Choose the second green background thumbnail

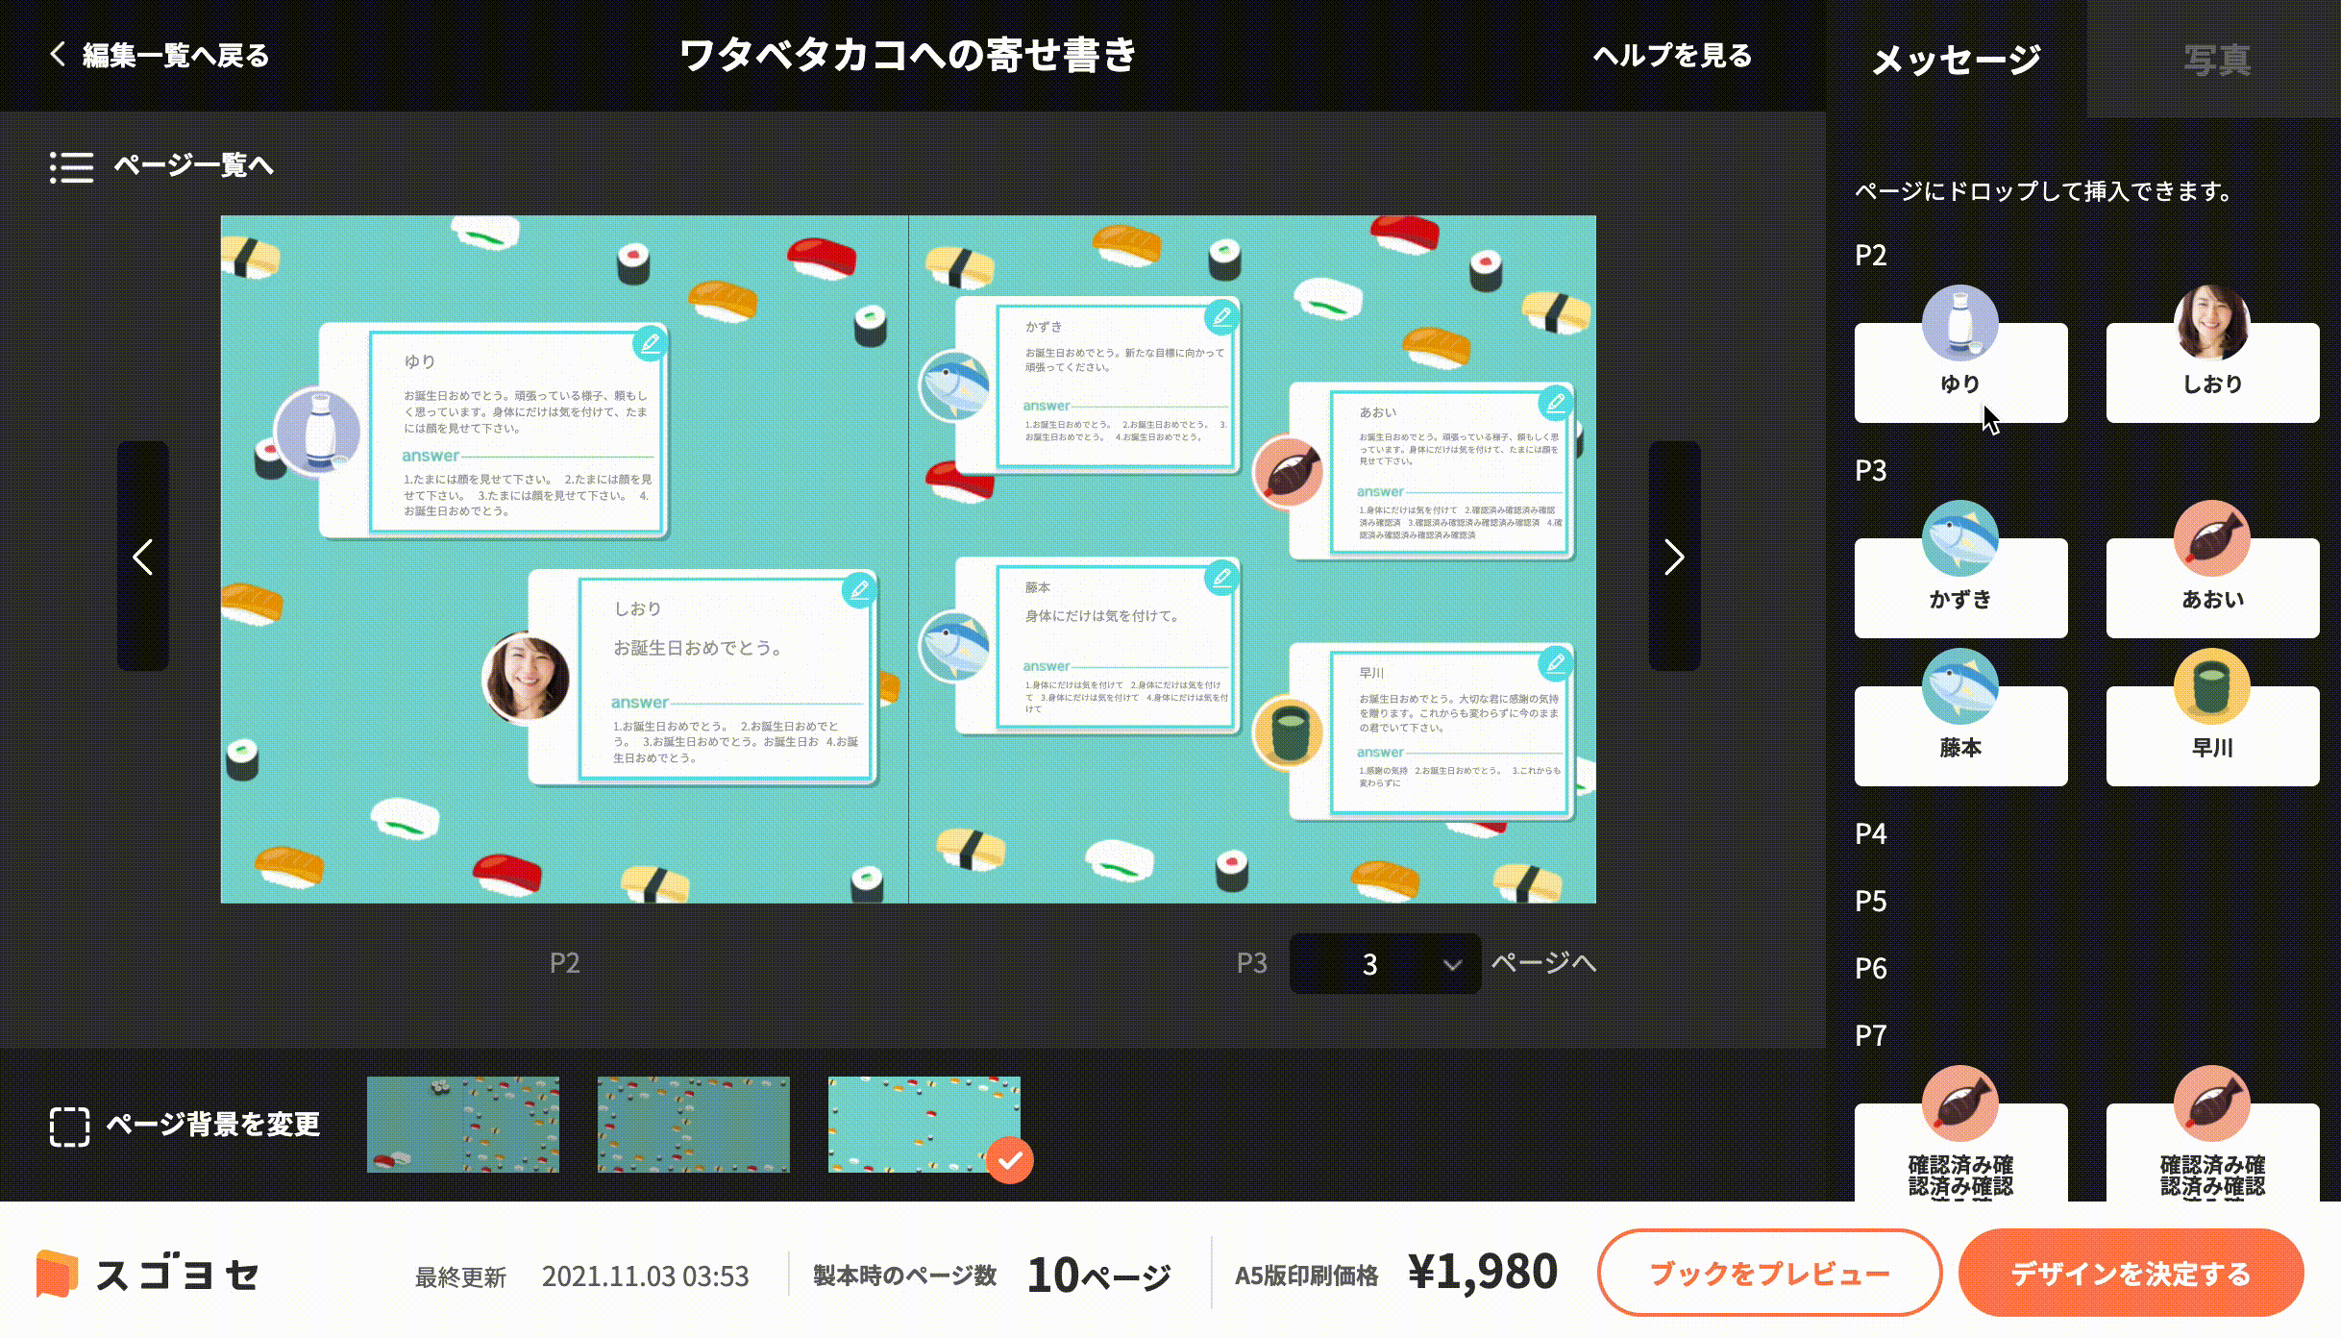(693, 1124)
